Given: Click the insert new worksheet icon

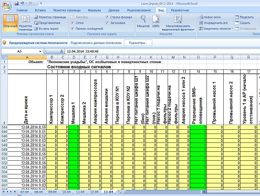Looking at the screenshot, I should click(x=120, y=192).
